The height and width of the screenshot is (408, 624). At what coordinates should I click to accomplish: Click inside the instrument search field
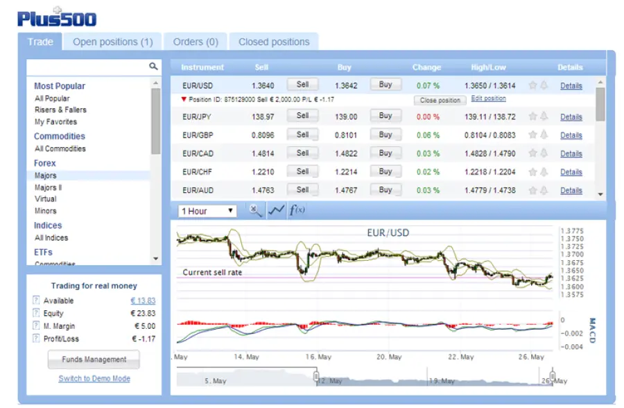tap(83, 67)
